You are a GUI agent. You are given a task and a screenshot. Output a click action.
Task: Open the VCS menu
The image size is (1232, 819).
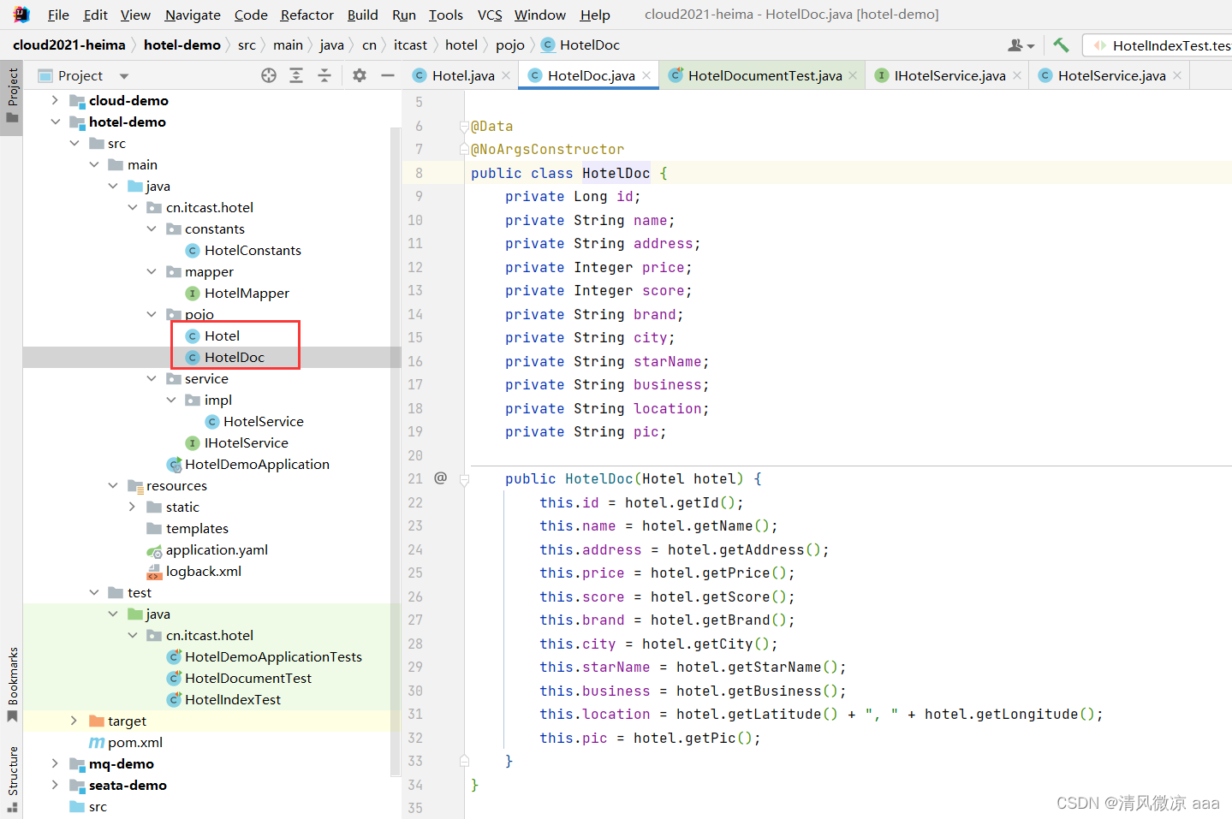pos(490,15)
